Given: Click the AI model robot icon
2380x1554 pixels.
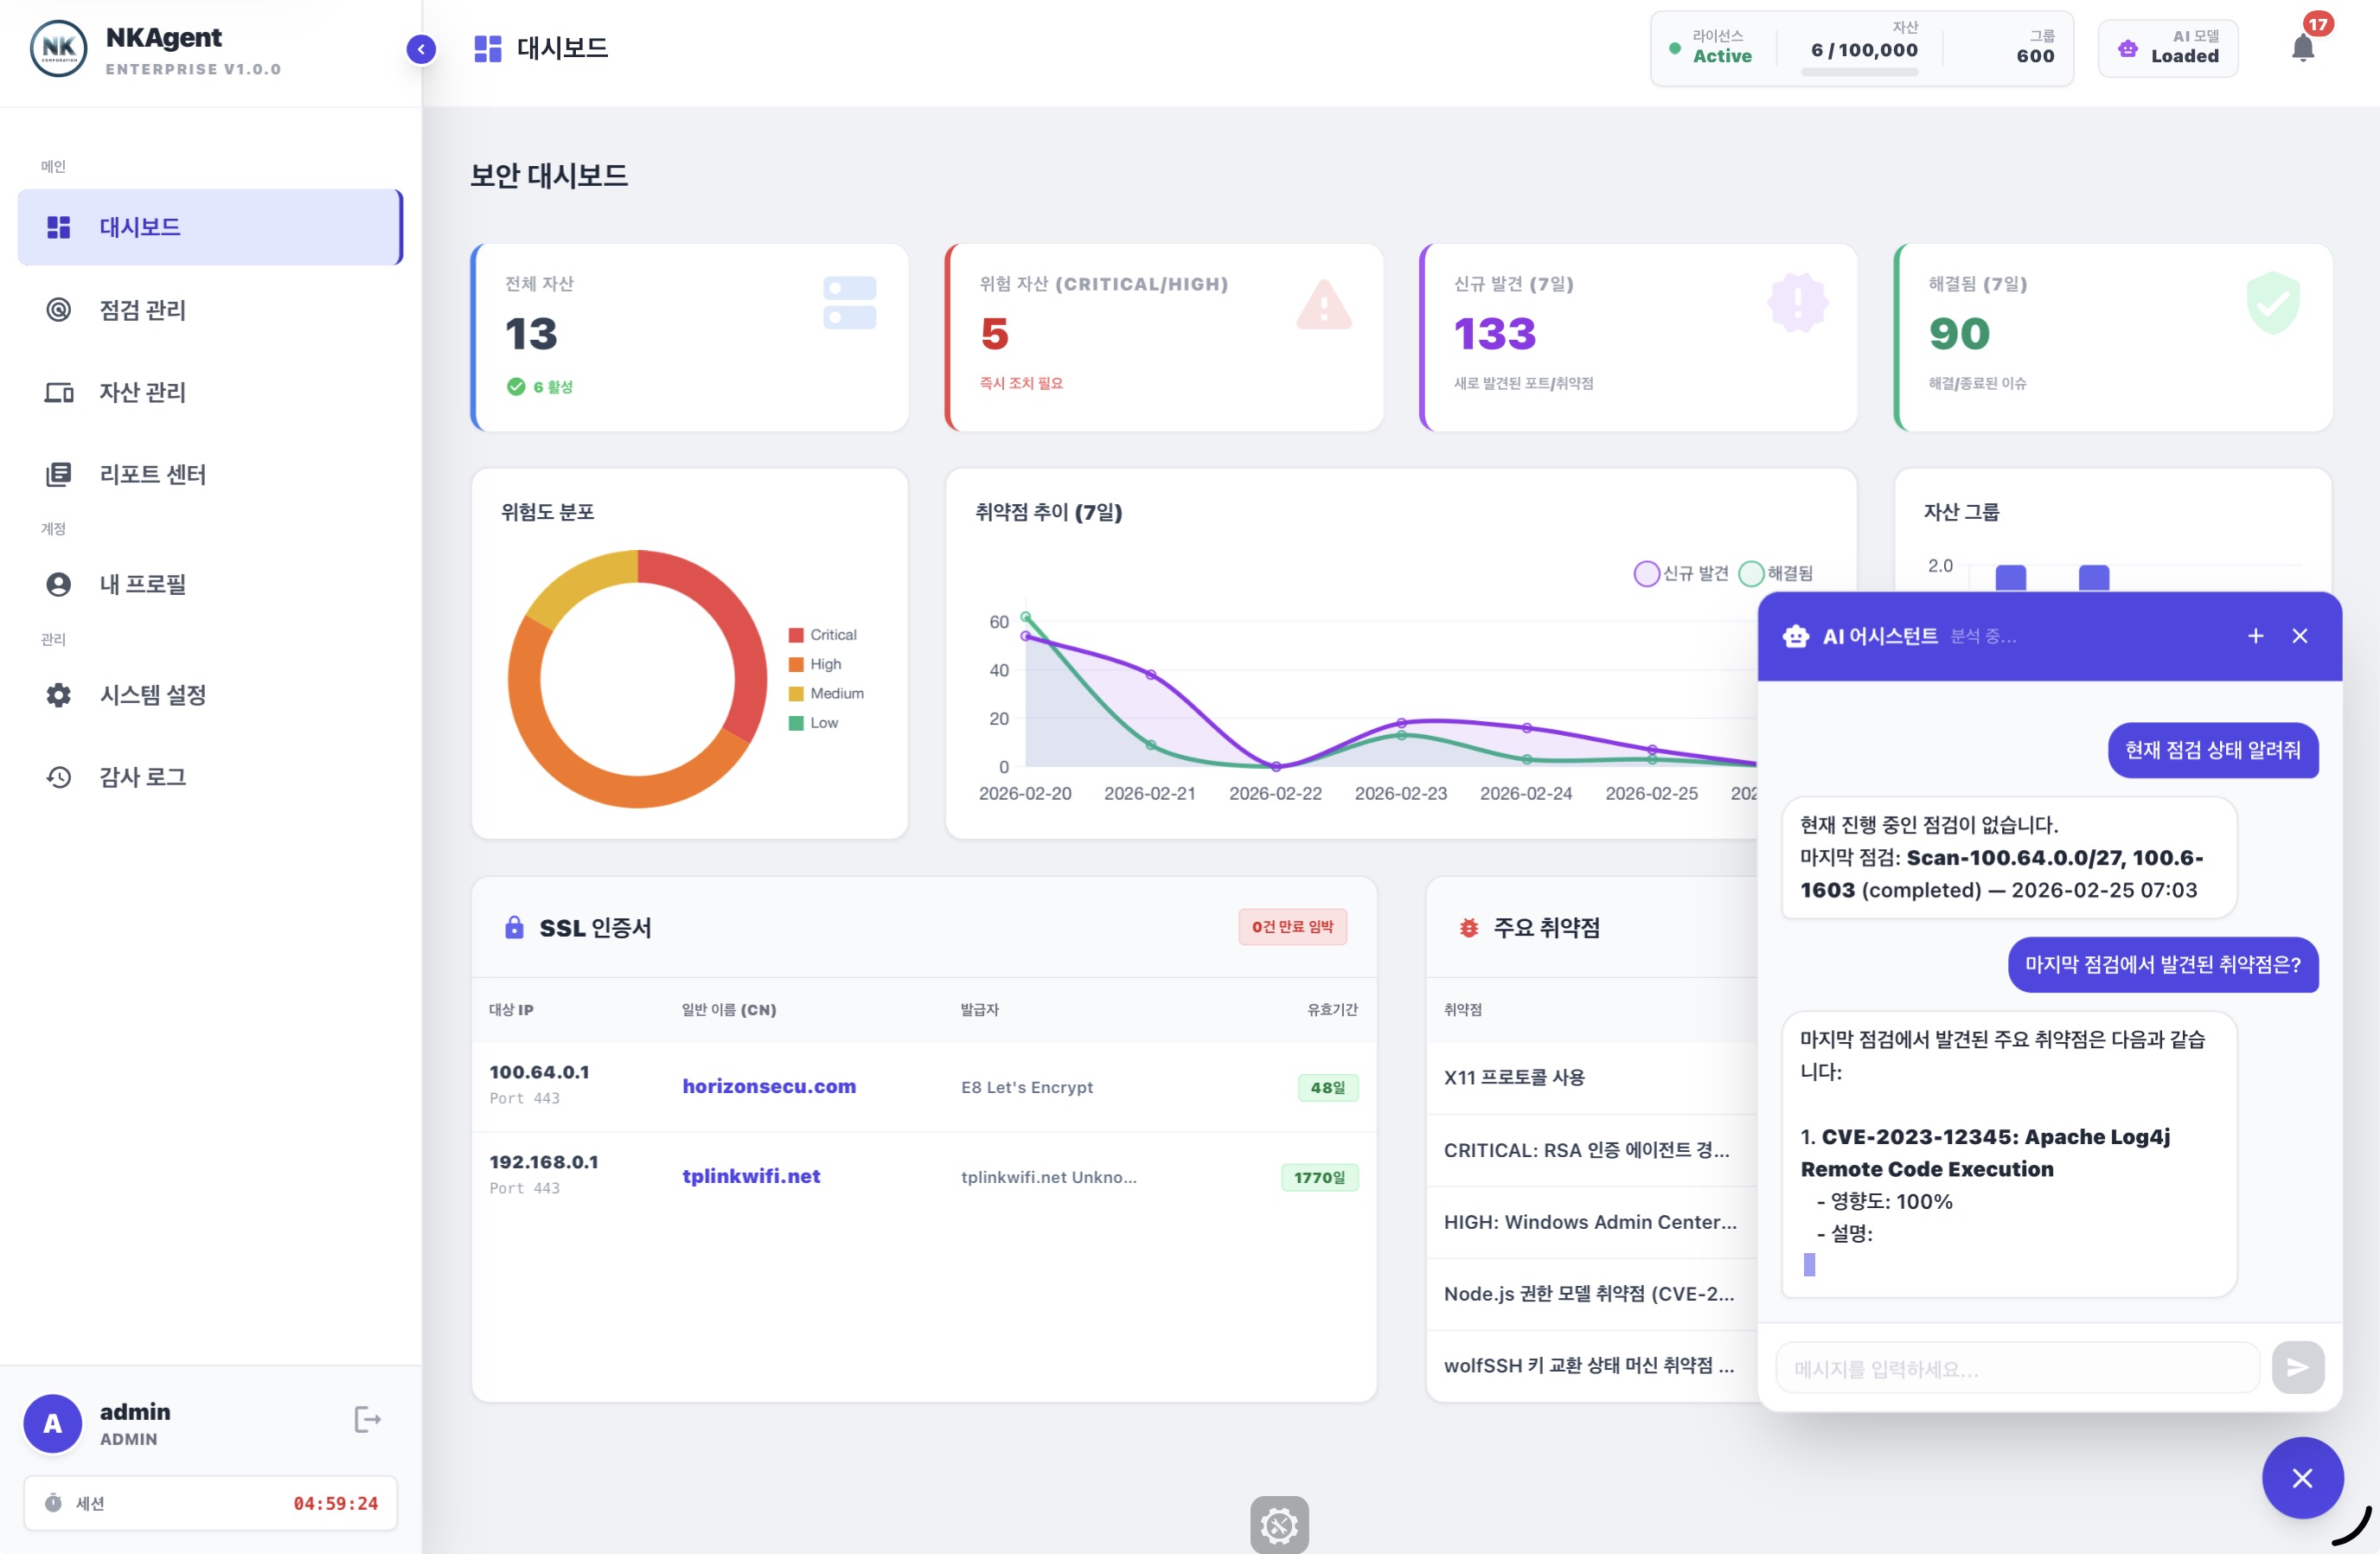Looking at the screenshot, I should [2127, 48].
